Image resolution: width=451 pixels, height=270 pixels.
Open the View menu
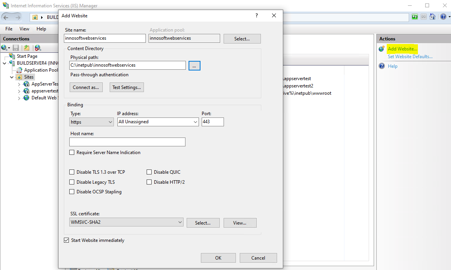(24, 29)
